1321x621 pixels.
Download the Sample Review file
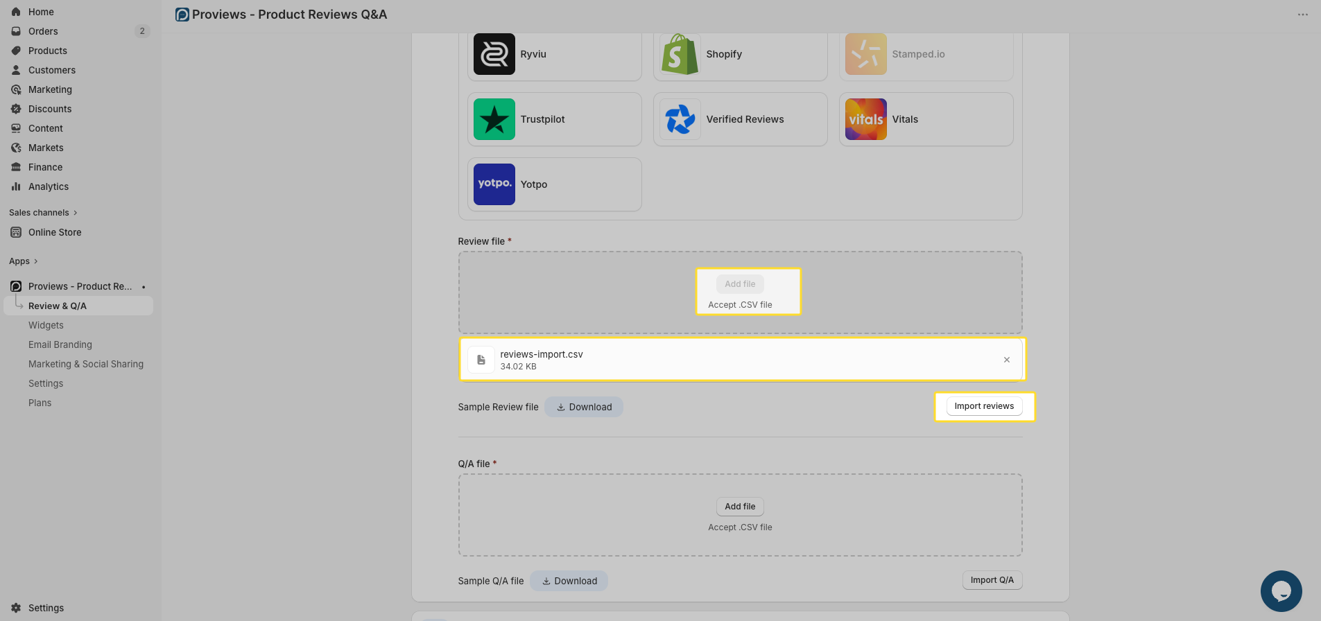584,407
